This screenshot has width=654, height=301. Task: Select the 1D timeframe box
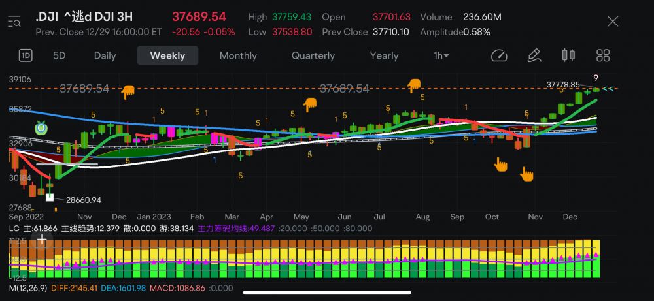coord(26,55)
